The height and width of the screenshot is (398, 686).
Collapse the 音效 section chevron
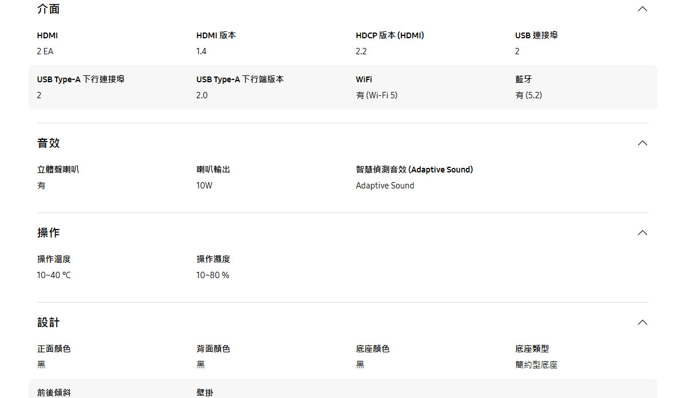(643, 143)
